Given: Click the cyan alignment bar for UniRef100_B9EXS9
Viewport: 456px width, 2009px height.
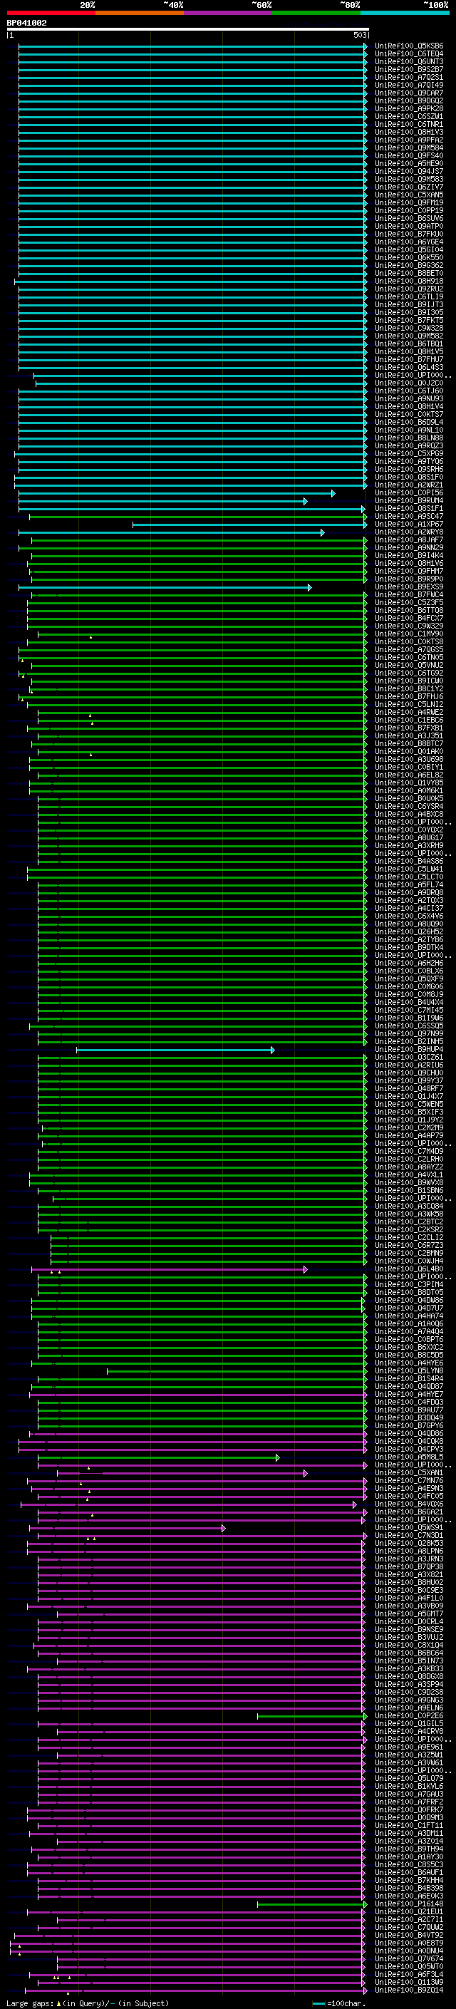Looking at the screenshot, I should click(x=165, y=587).
